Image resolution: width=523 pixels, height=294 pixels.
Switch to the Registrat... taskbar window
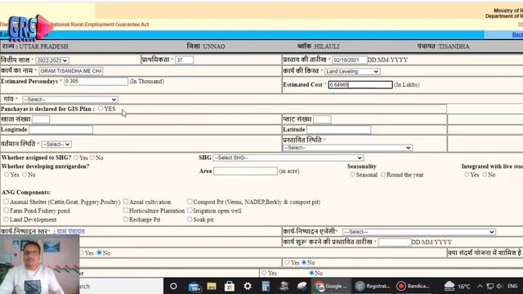(373, 286)
